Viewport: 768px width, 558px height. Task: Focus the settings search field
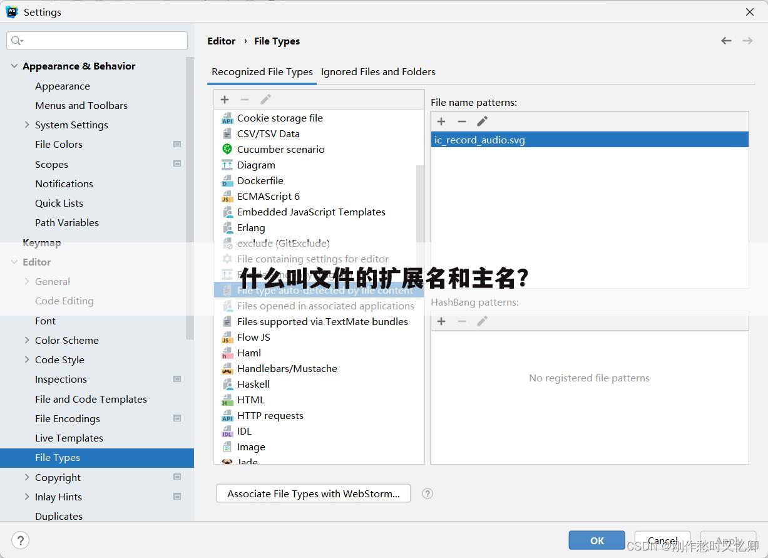point(97,41)
